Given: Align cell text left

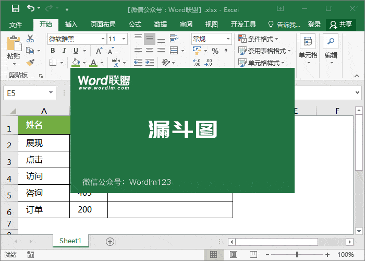Looking at the screenshot, I should pos(138,51).
